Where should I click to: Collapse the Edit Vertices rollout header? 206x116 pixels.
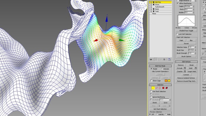pos(186,62)
